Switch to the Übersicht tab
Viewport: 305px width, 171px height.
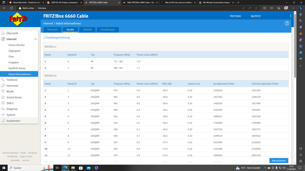[x=52, y=30]
